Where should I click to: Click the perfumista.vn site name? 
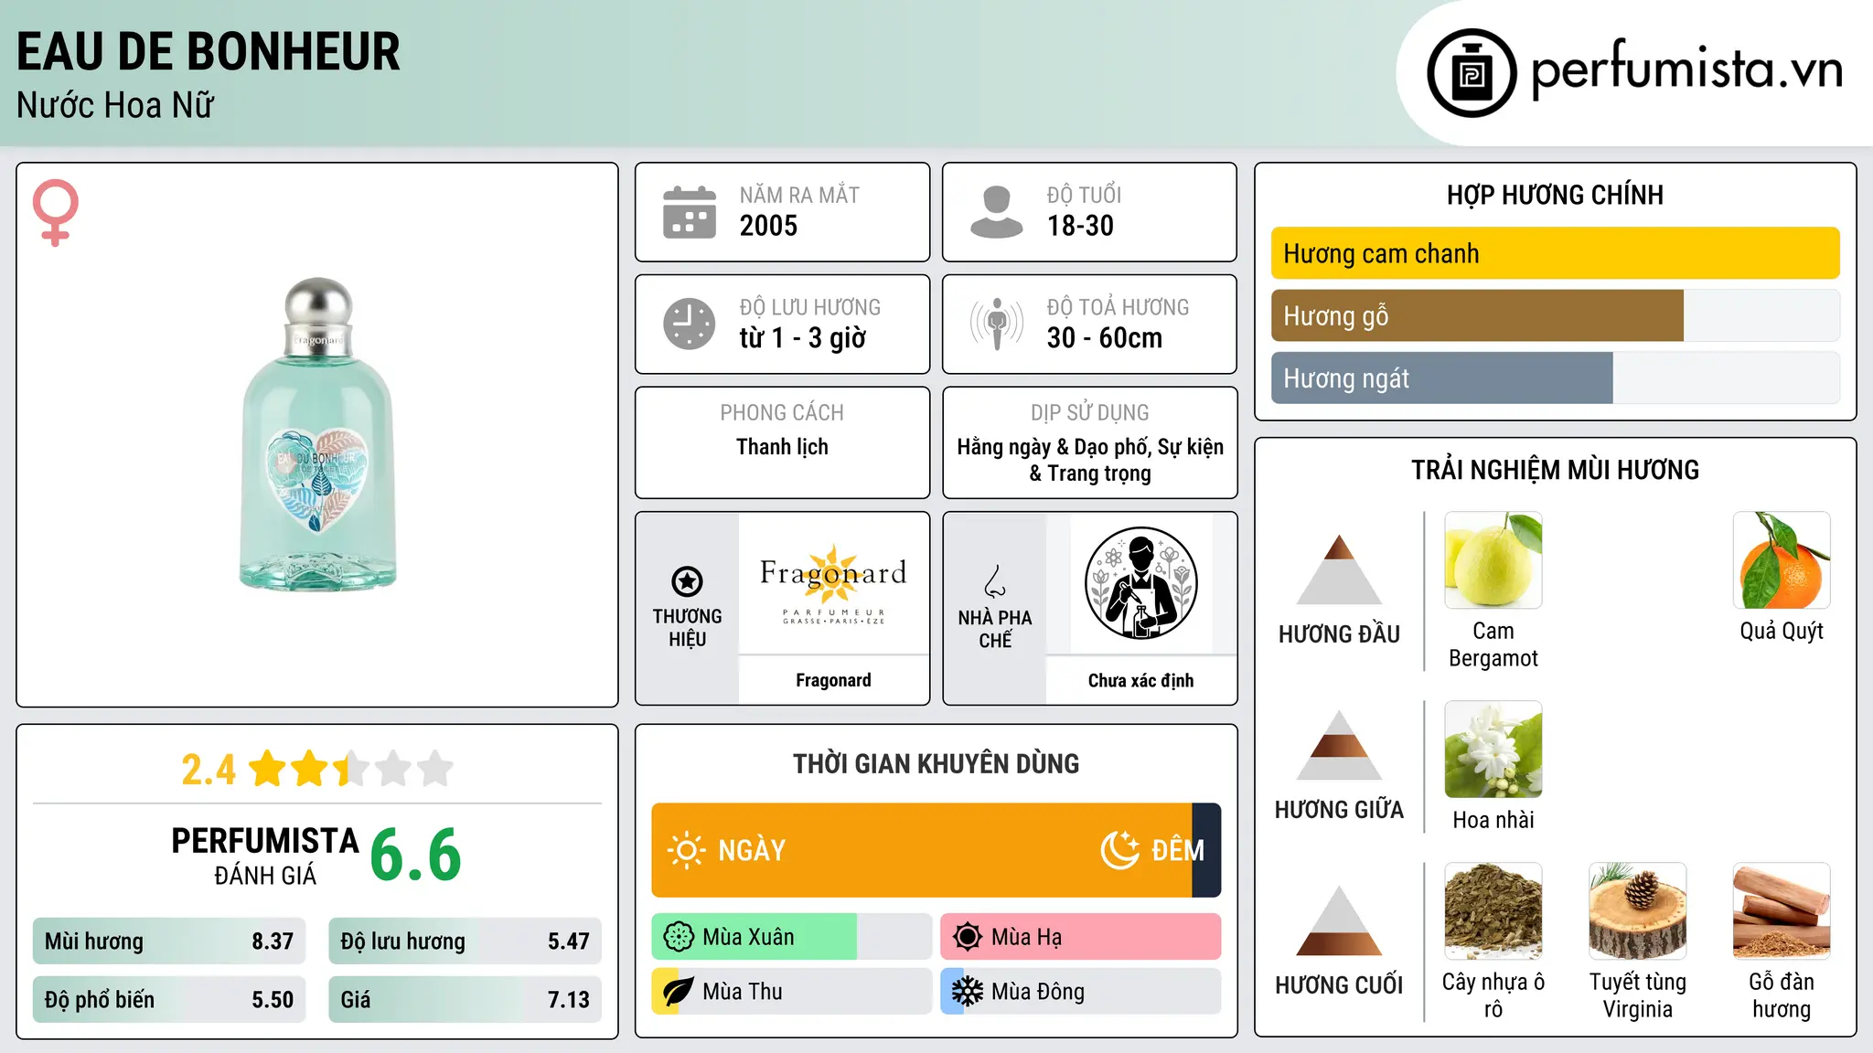click(x=1687, y=69)
